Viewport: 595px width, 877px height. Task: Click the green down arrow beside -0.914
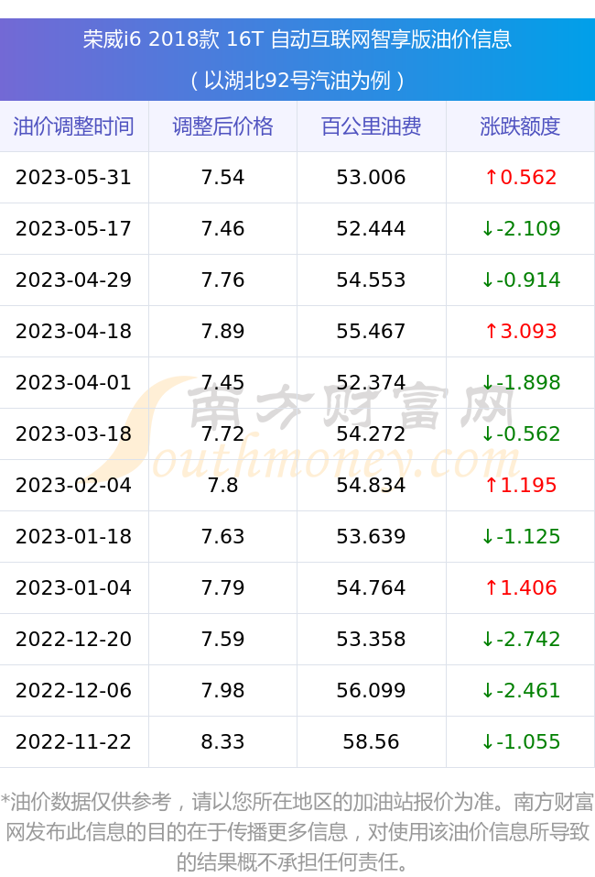[x=488, y=280]
